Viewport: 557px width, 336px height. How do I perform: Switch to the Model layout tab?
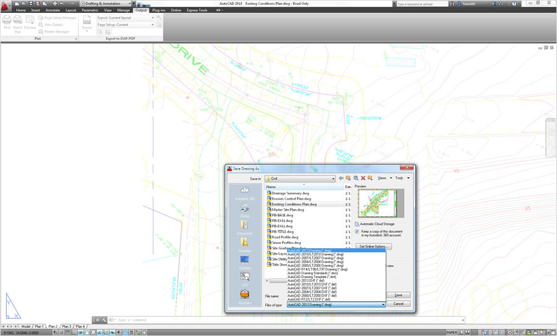[x=25, y=326]
